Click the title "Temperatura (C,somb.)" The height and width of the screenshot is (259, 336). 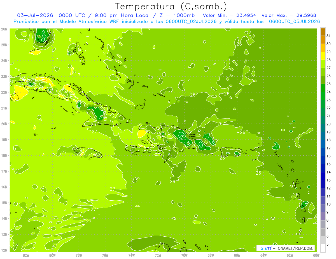pyautogui.click(x=171, y=7)
